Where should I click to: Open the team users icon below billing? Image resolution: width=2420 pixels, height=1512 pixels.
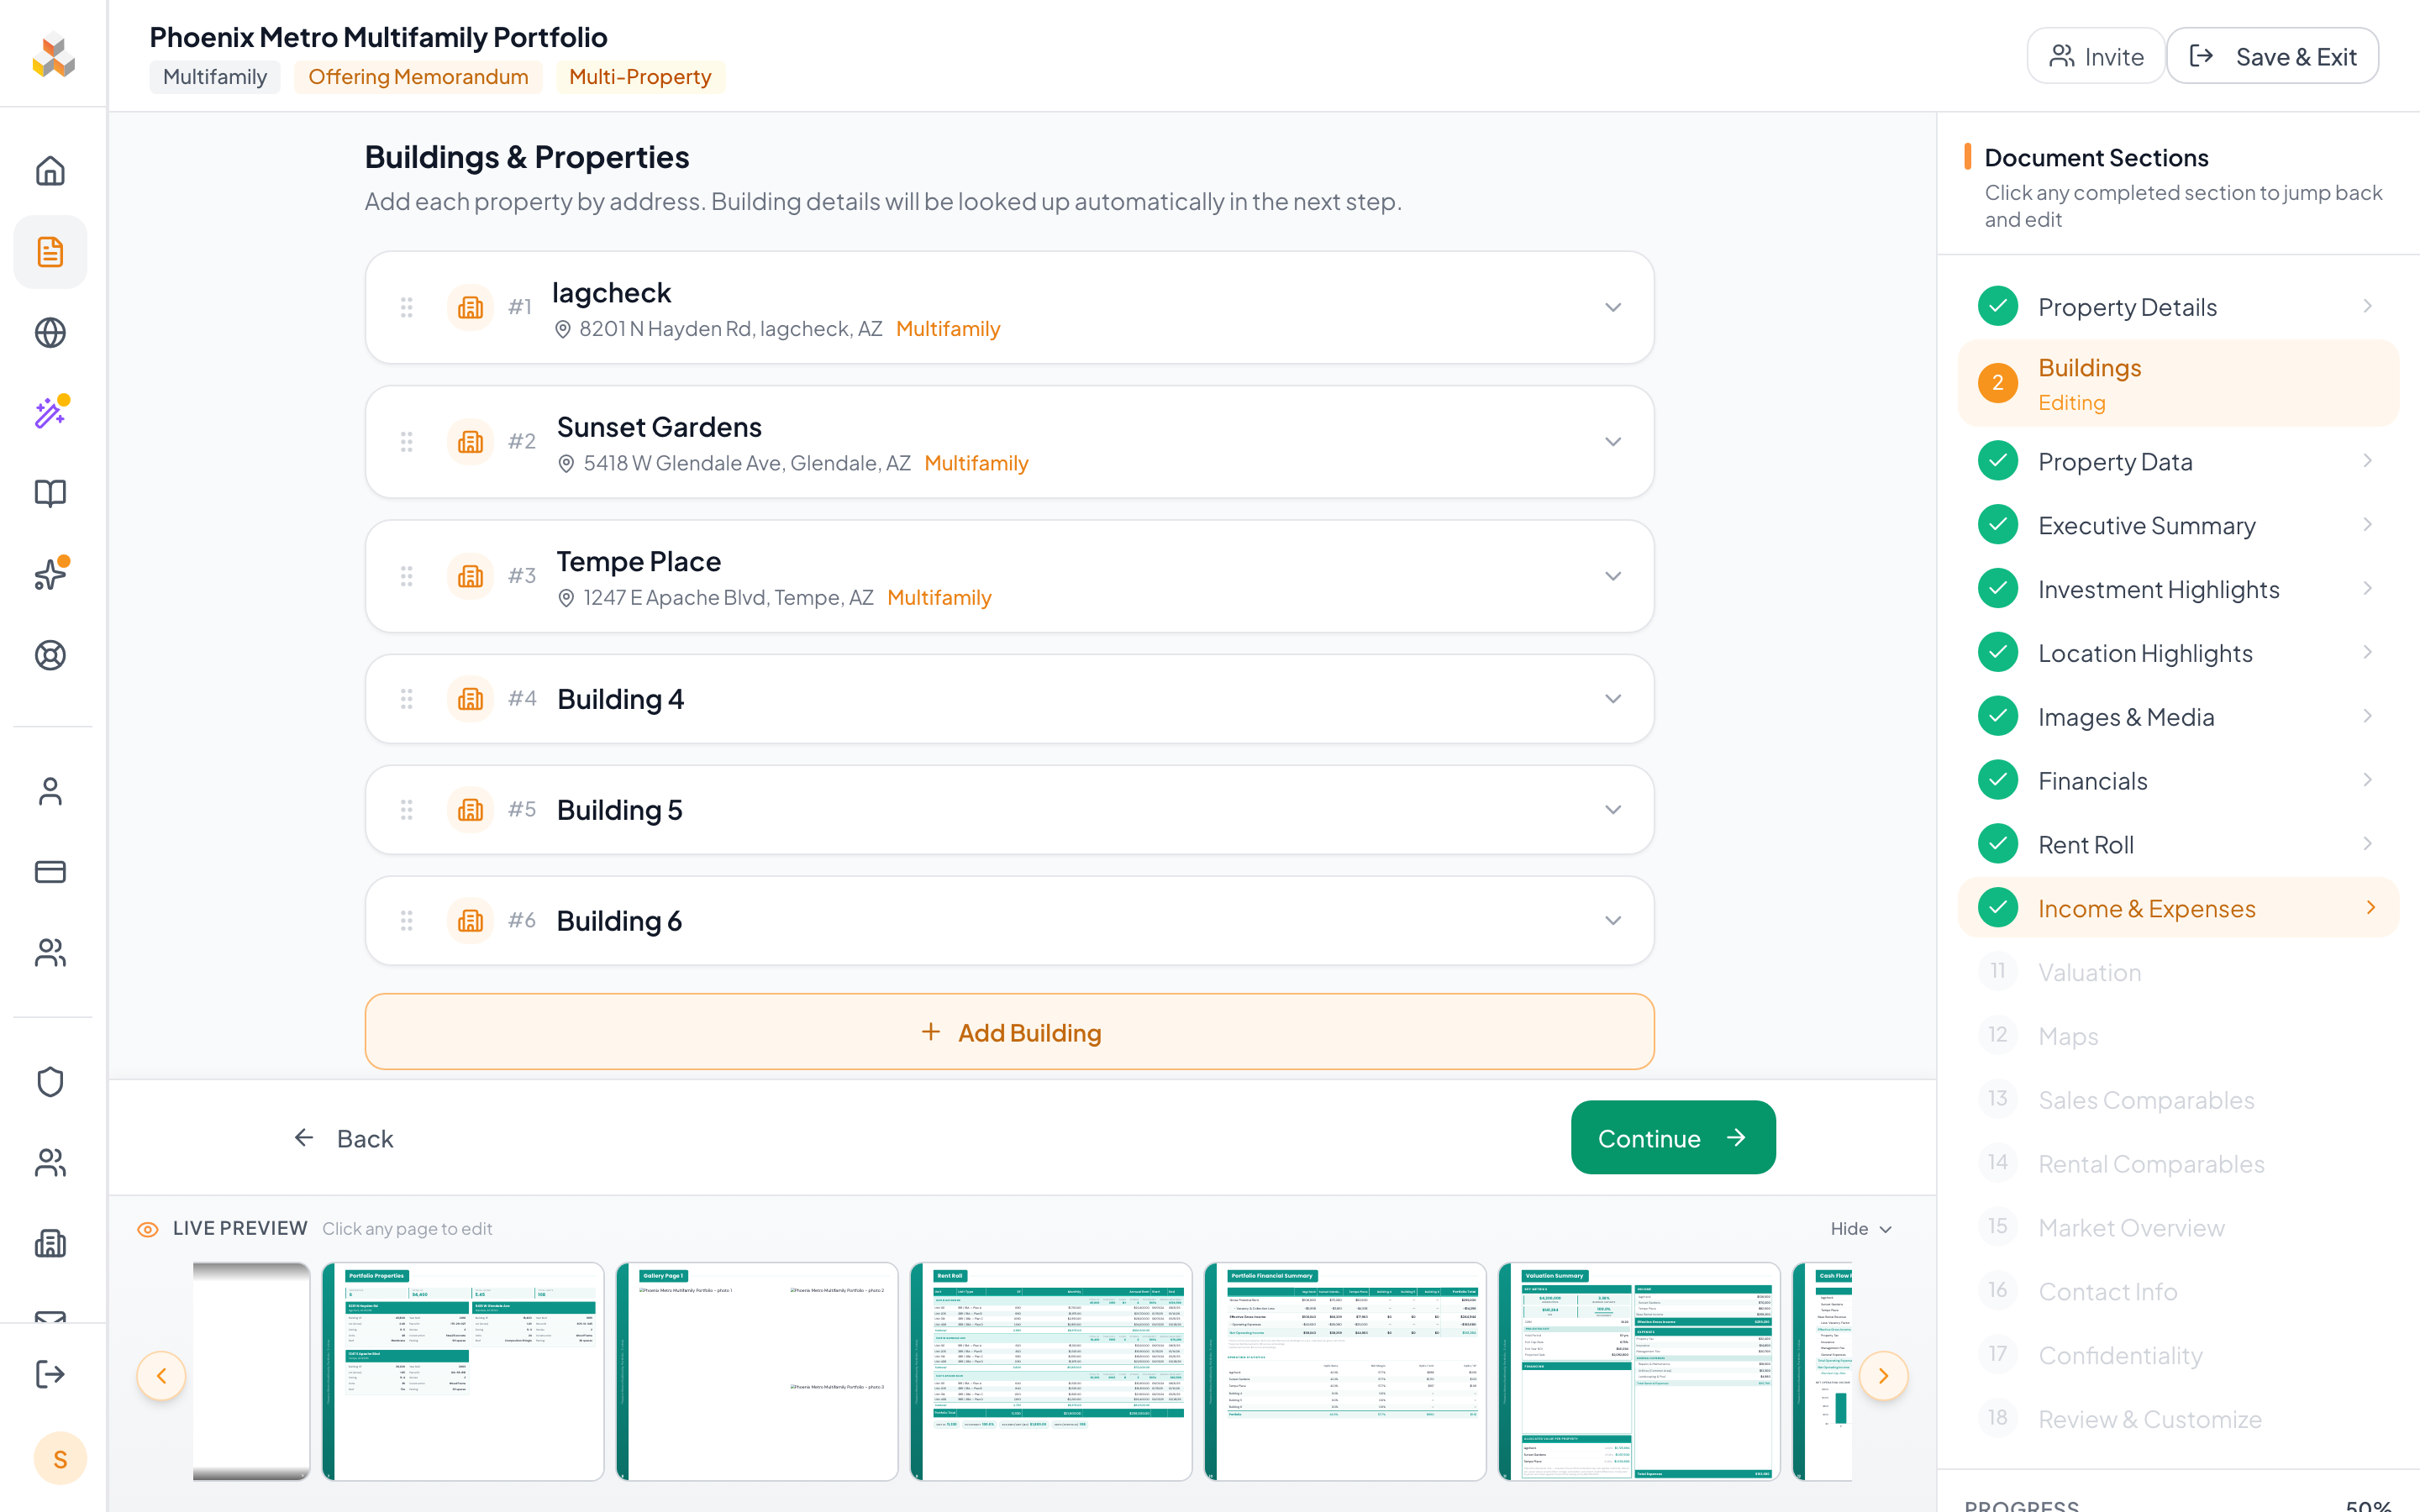coord(50,952)
